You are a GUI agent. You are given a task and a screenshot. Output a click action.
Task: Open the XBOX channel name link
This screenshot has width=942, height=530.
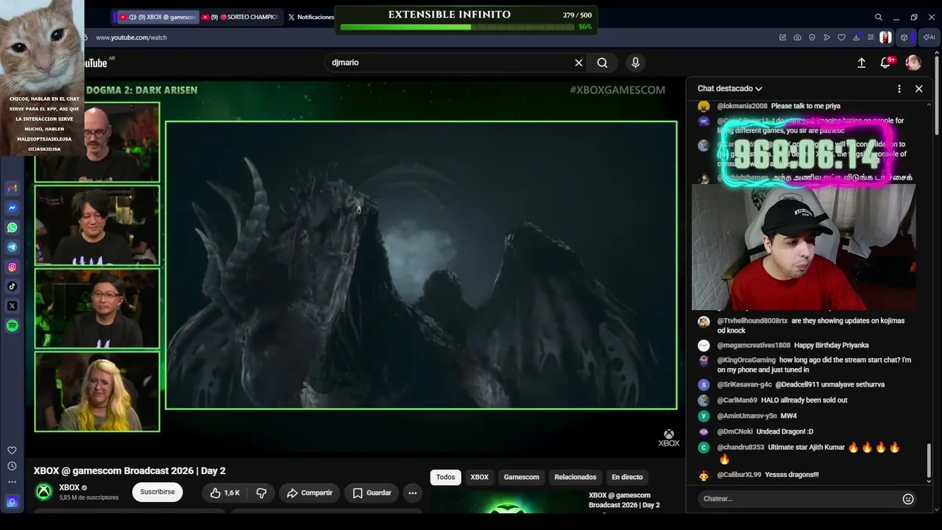pyautogui.click(x=69, y=487)
